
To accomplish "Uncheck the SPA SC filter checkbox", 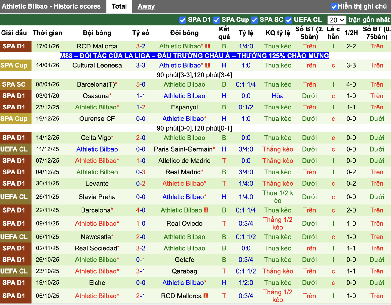I will pos(254,20).
